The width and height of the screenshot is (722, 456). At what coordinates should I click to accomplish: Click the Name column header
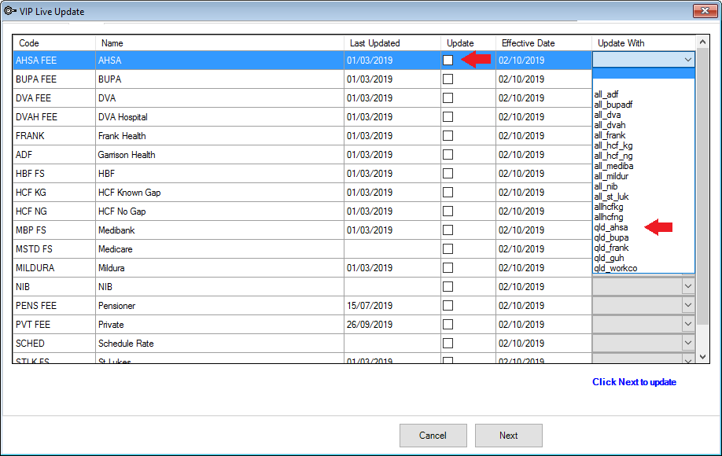pyautogui.click(x=219, y=42)
